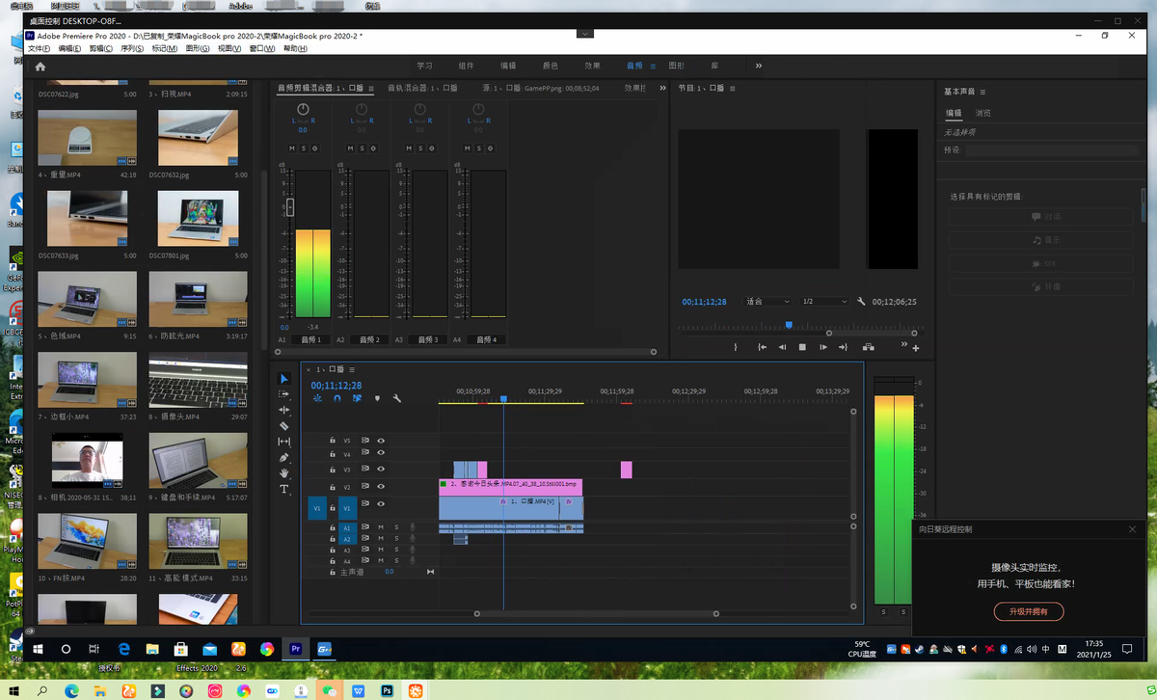Select the Hand tool
The width and height of the screenshot is (1157, 700).
pyautogui.click(x=284, y=473)
